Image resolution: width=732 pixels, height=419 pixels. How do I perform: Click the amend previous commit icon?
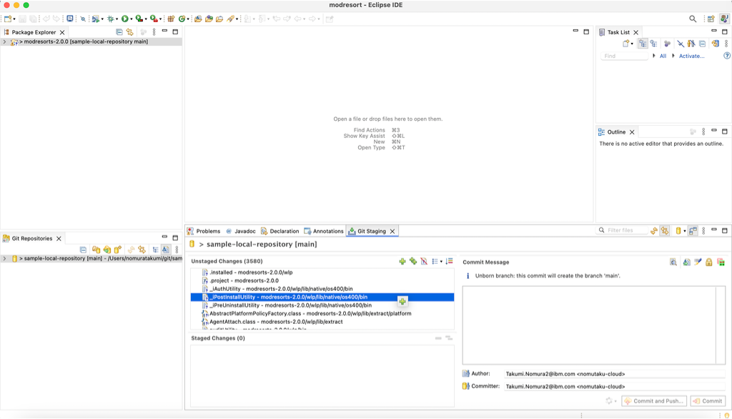pos(686,262)
